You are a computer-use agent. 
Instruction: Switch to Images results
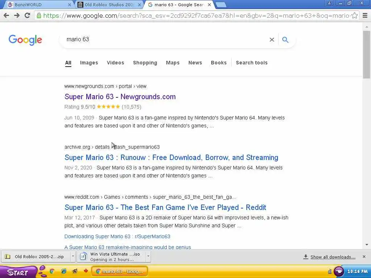(89, 63)
